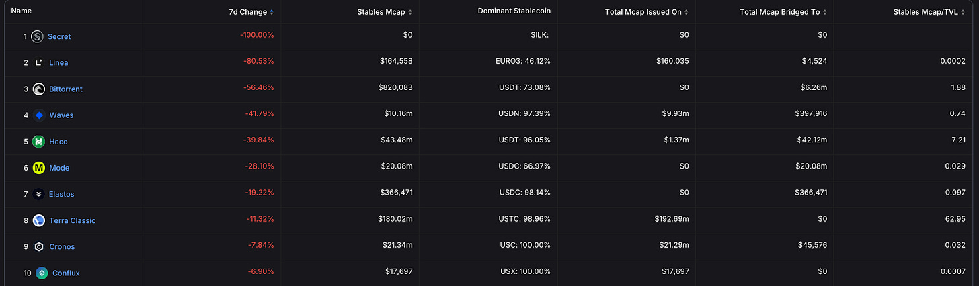The height and width of the screenshot is (286, 979).
Task: Sort by Total Mcap Bridged To
Action: tap(784, 12)
